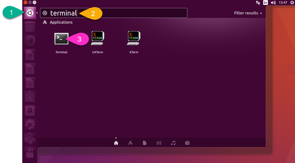The height and width of the screenshot is (163, 295).
Task: Open Firefox from the launcher
Action: 30,41
